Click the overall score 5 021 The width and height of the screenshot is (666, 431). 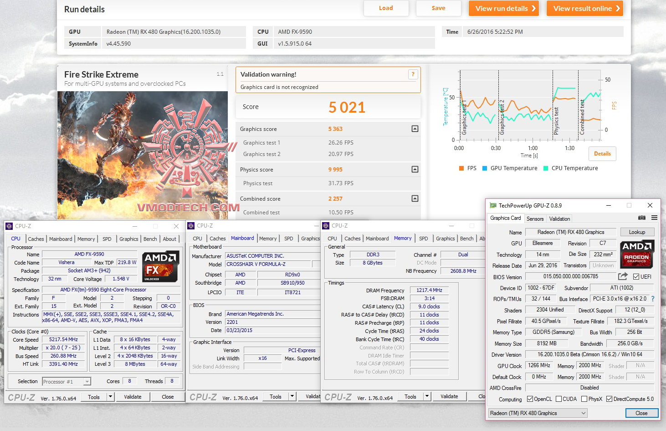click(x=347, y=107)
